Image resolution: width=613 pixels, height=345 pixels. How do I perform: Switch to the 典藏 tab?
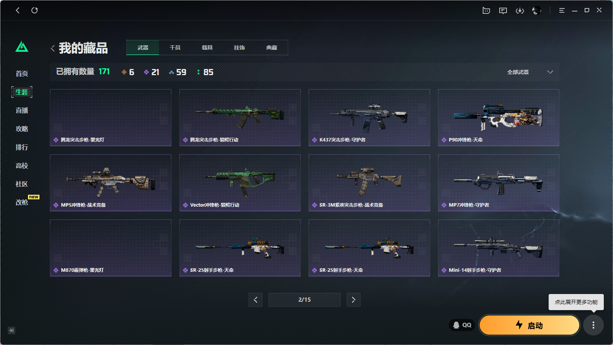(272, 48)
